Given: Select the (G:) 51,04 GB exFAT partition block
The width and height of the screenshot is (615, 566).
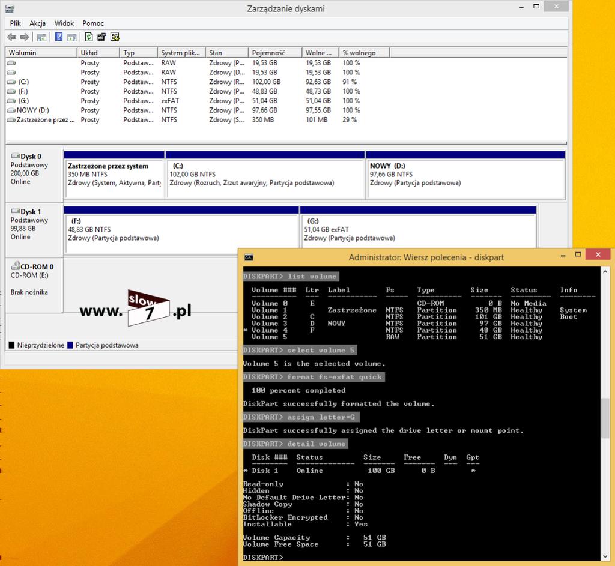Looking at the screenshot, I should click(x=418, y=227).
